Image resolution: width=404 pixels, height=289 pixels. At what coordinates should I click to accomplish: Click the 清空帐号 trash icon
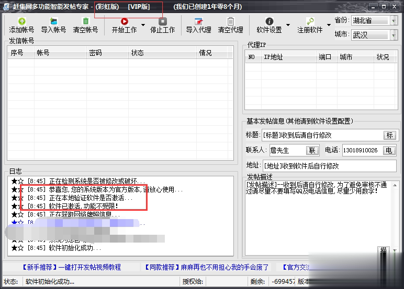point(85,21)
